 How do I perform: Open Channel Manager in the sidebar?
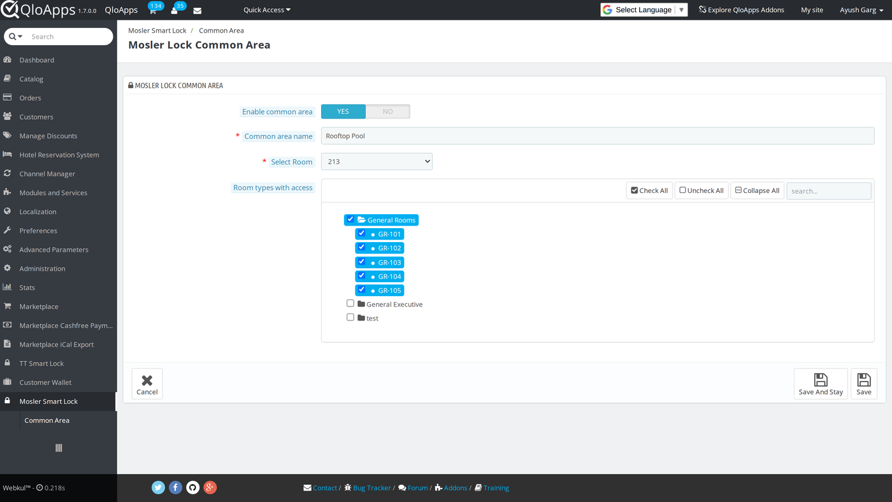pos(47,174)
